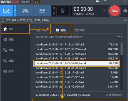Viewport: 128px width, 101px height.
Task: Select file bandicam 2018-04-19 11-23-30-681.mp4
Action: (x=77, y=58)
